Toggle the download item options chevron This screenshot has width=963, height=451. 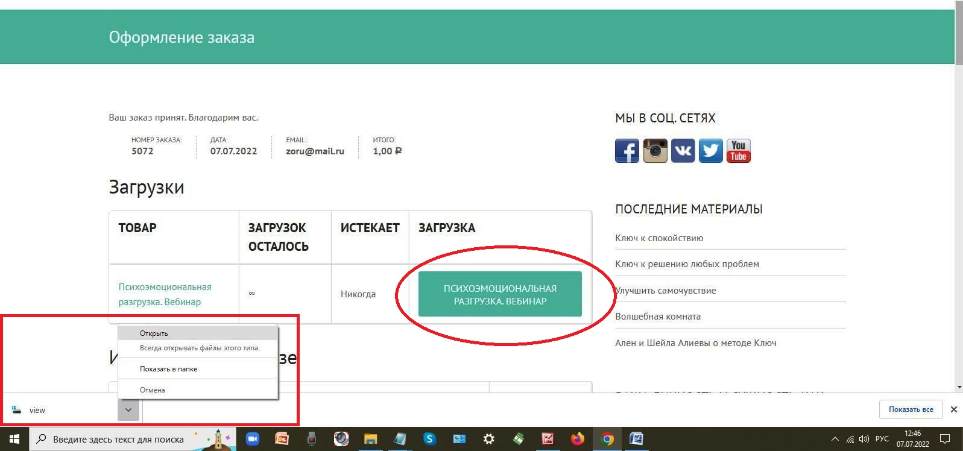(128, 410)
